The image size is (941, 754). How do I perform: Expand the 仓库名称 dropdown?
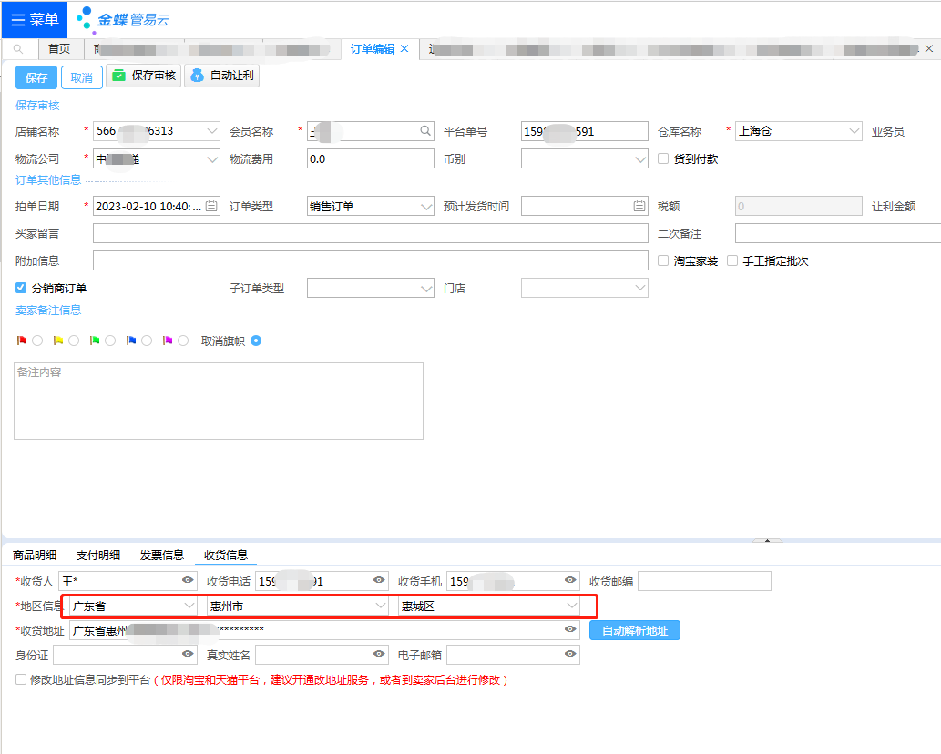(854, 131)
